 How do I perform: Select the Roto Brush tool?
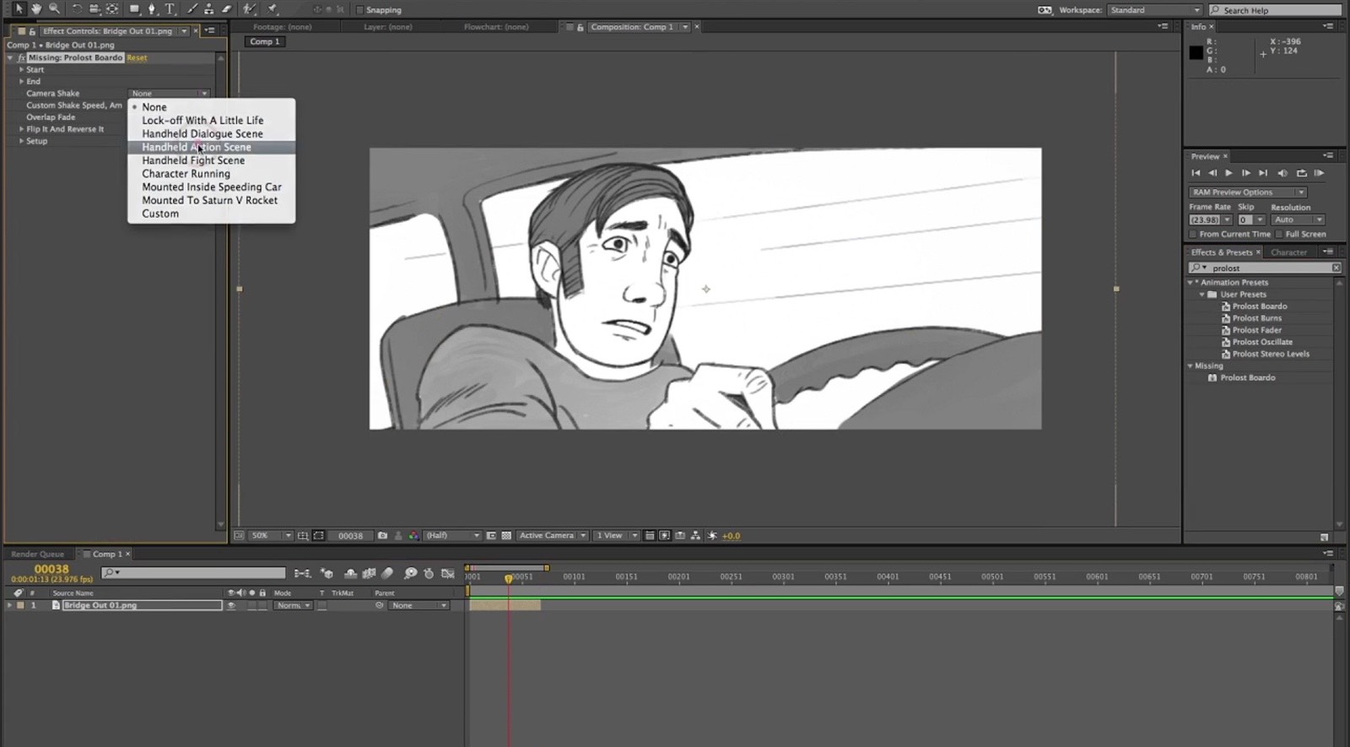point(250,9)
